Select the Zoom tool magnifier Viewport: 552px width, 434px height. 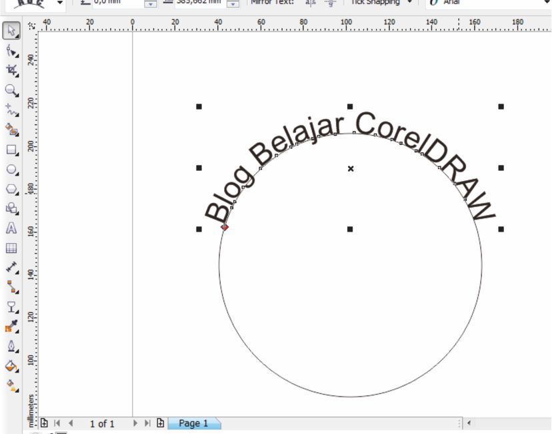pos(11,90)
